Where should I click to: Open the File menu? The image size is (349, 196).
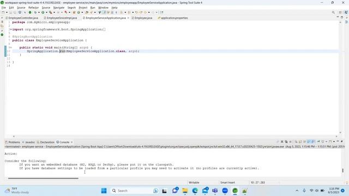4,8
